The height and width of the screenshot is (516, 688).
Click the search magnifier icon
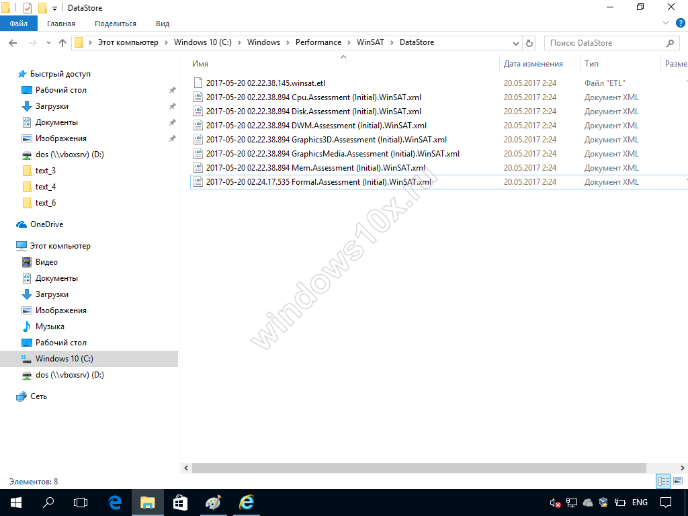[x=670, y=43]
